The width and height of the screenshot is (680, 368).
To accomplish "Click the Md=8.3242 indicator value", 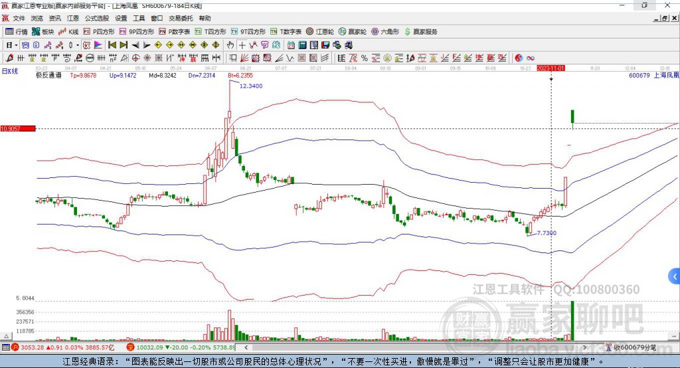I will pyautogui.click(x=163, y=75).
